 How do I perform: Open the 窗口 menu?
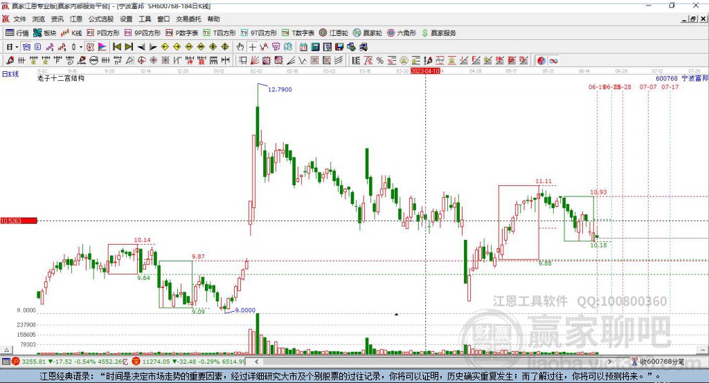[x=163, y=19]
